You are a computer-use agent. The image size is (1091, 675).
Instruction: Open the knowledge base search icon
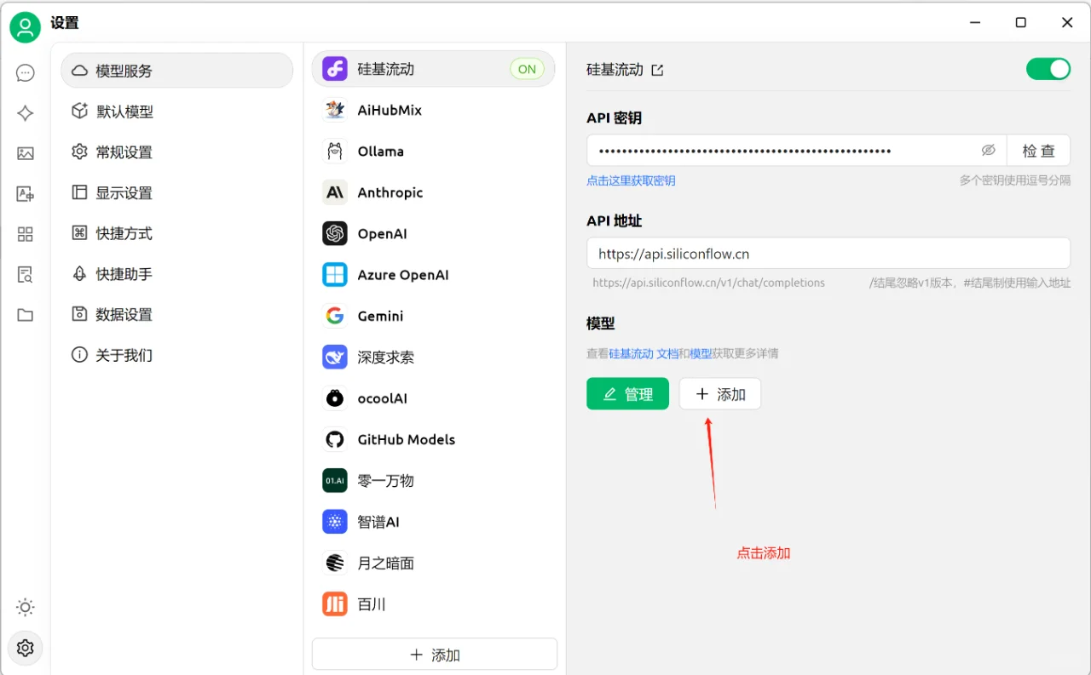click(x=25, y=274)
